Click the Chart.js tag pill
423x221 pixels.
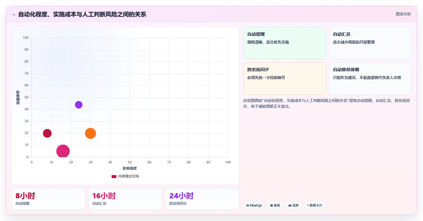pos(254,205)
